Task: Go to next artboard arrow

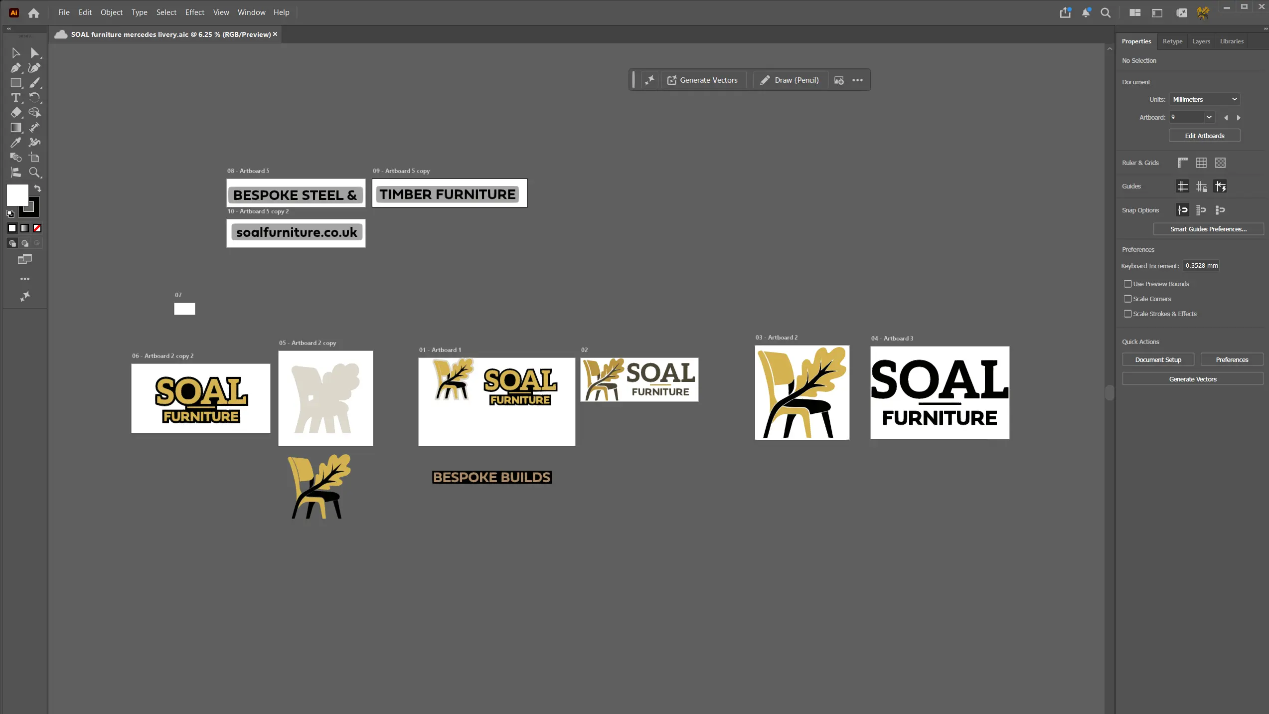Action: [x=1239, y=118]
